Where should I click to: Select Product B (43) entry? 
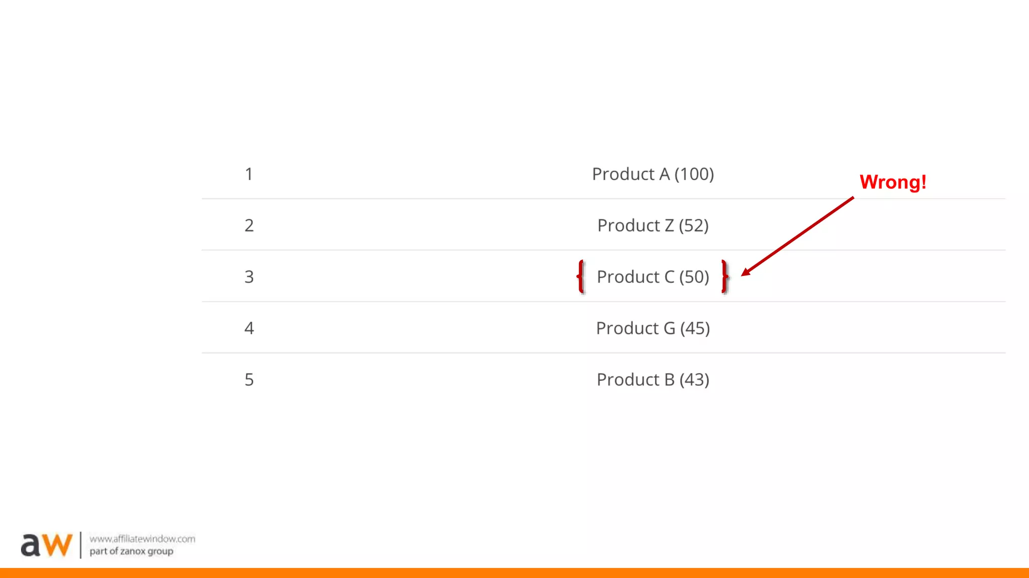(653, 380)
